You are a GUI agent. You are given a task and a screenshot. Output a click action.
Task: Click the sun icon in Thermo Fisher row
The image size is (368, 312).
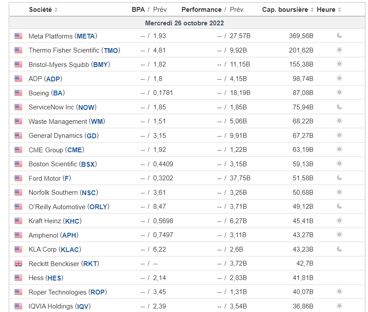(x=339, y=50)
